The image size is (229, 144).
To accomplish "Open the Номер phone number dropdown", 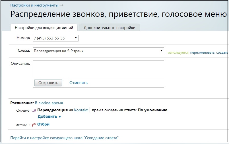I will (x=55, y=38).
